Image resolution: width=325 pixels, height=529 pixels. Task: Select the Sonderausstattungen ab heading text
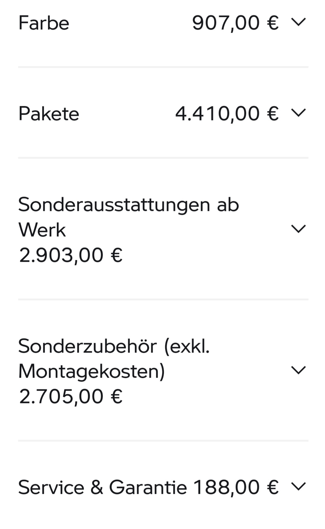(128, 205)
